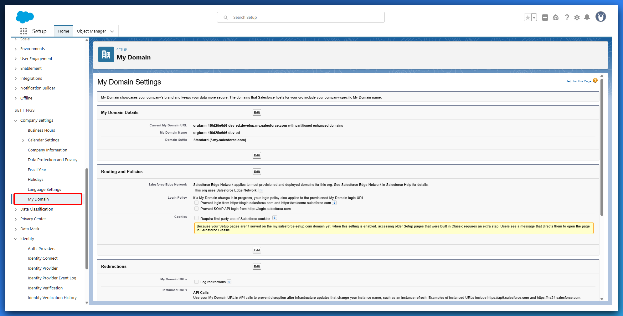The image size is (623, 316).
Task: Open the user profile avatar
Action: tap(600, 17)
